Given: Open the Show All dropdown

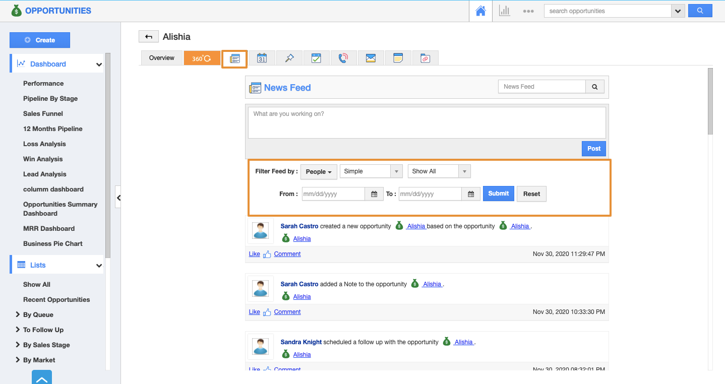Looking at the screenshot, I should pos(439,171).
